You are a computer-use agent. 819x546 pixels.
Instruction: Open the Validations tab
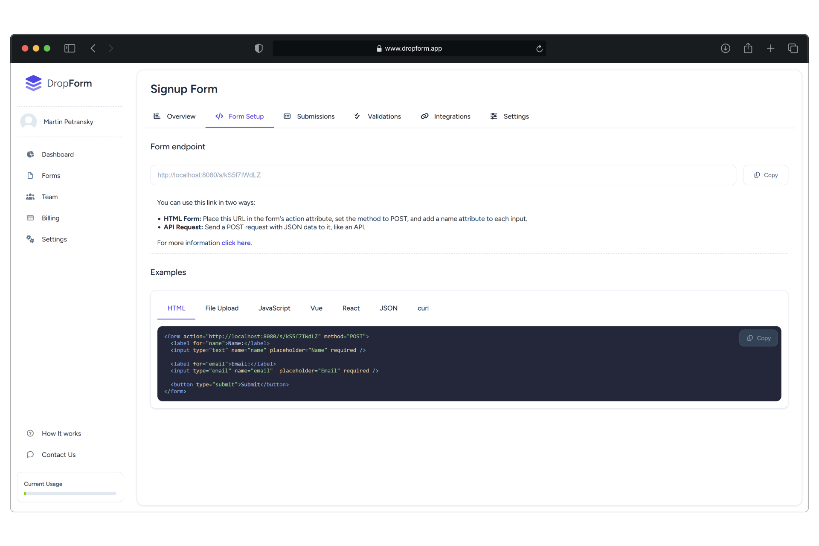pyautogui.click(x=384, y=116)
